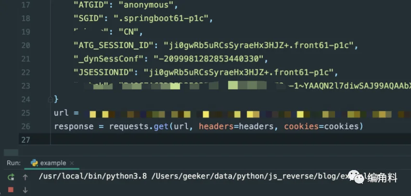Select the example run tab
The width and height of the screenshot is (411, 196).
point(52,163)
